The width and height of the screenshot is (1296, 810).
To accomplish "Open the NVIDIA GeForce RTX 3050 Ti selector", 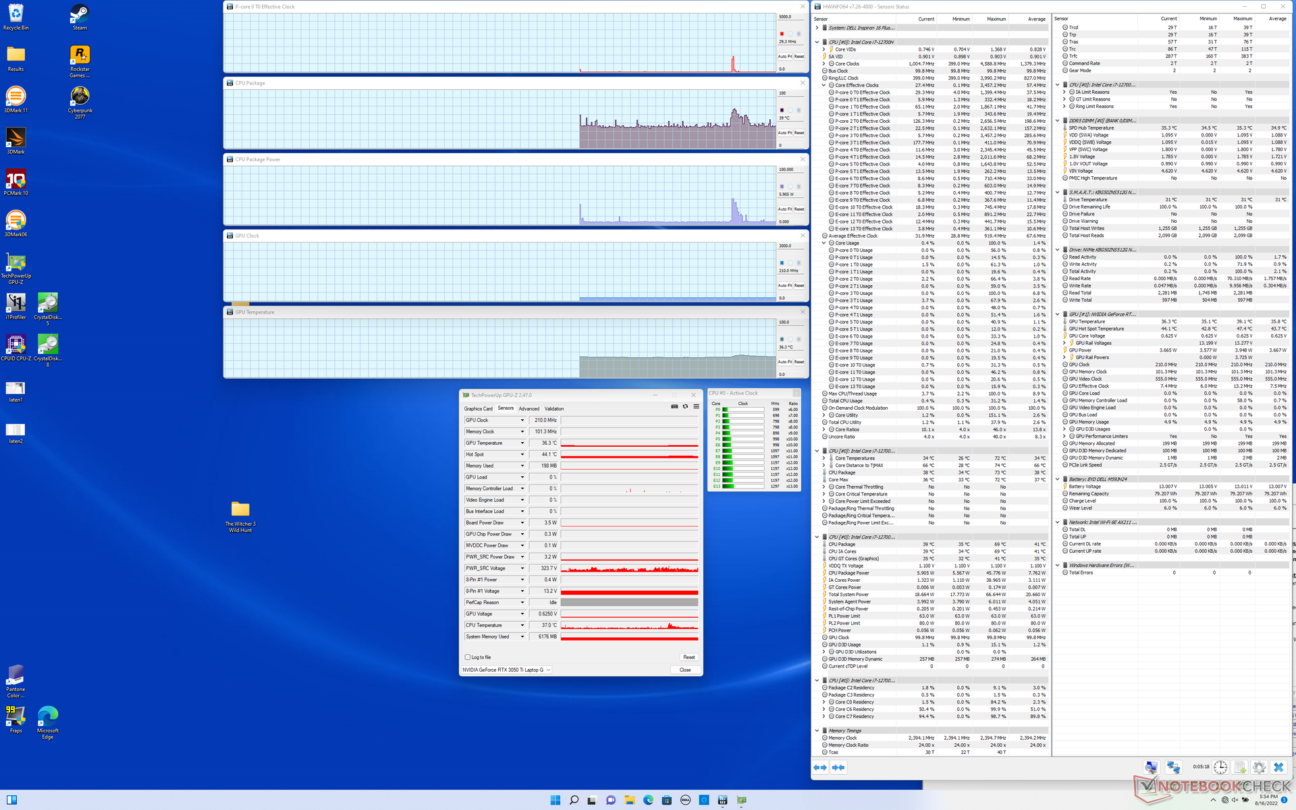I will click(x=506, y=670).
